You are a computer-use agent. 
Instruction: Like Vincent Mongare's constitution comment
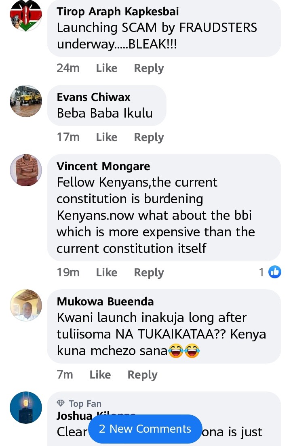tap(107, 273)
